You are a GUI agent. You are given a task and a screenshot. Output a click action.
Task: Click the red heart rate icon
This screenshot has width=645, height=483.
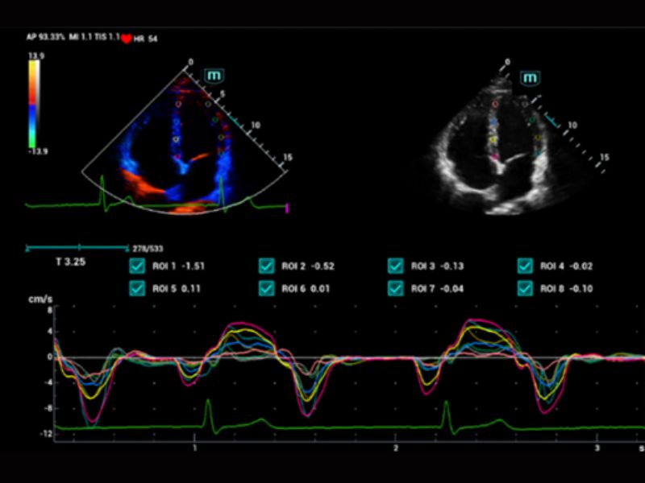(126, 39)
